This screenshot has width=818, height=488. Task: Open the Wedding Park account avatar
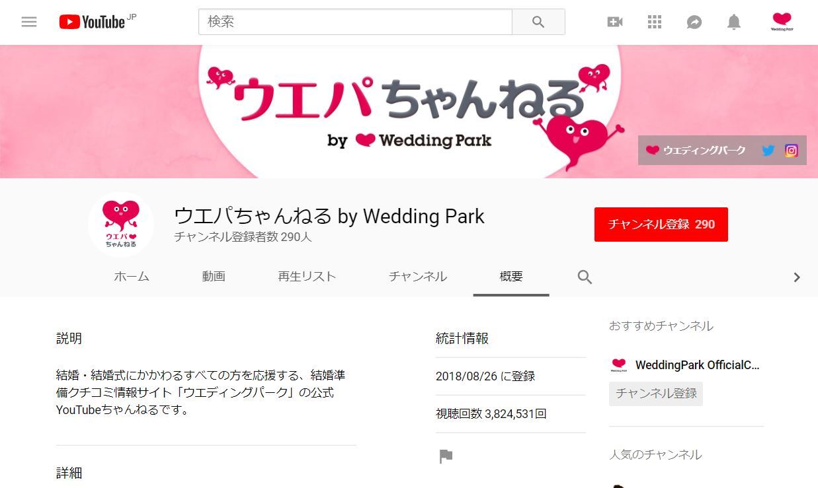click(782, 22)
